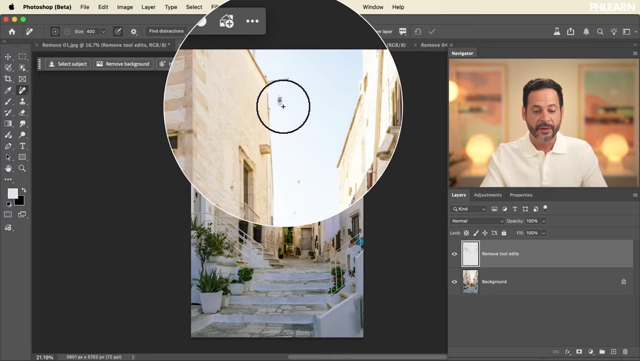Toggle Lock all padlock
This screenshot has height=361, width=640.
click(x=504, y=233)
